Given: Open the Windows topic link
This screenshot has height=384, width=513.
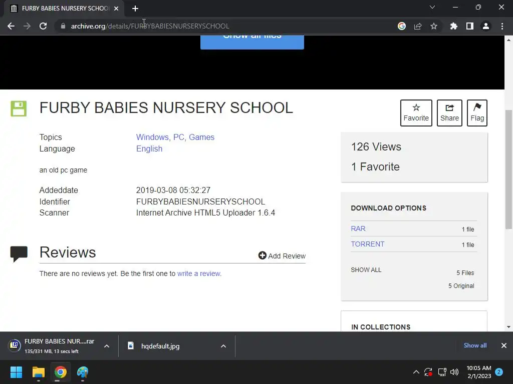Looking at the screenshot, I should point(152,137).
